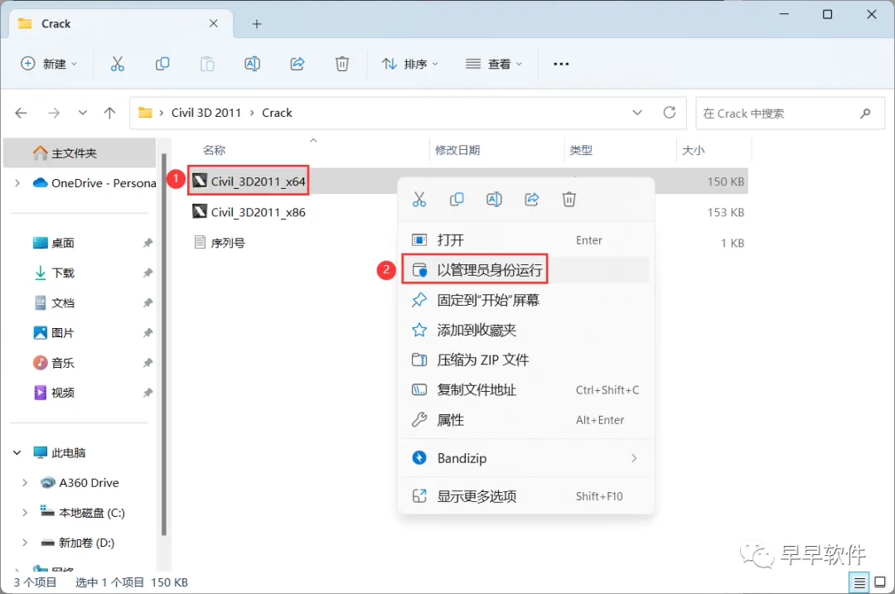Screen dimensions: 895x594
Task: Click the Copy icon in the context menu
Action: pos(457,199)
